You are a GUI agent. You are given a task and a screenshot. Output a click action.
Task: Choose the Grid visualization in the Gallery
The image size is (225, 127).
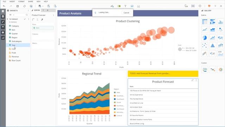(205, 22)
